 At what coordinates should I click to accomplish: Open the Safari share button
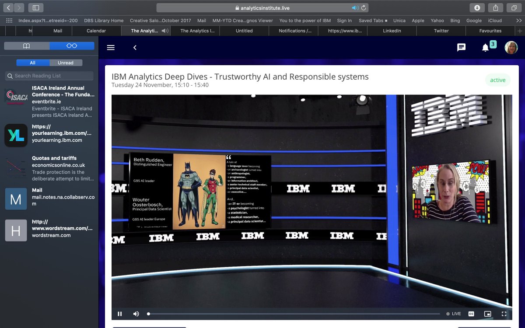(x=496, y=8)
